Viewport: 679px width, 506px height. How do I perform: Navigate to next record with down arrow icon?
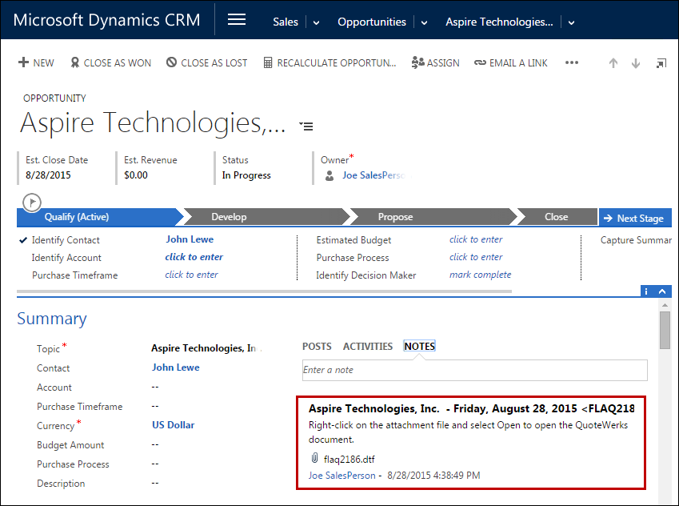(635, 62)
